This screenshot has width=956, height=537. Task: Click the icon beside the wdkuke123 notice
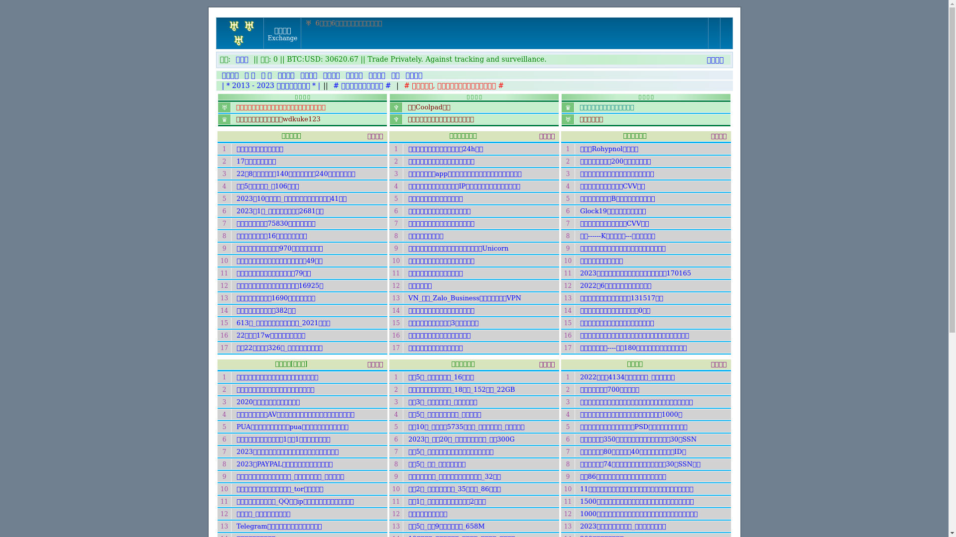tap(224, 119)
